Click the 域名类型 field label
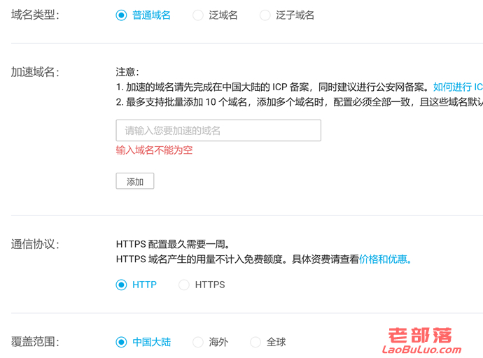This screenshot has height=358, width=483. [x=35, y=15]
